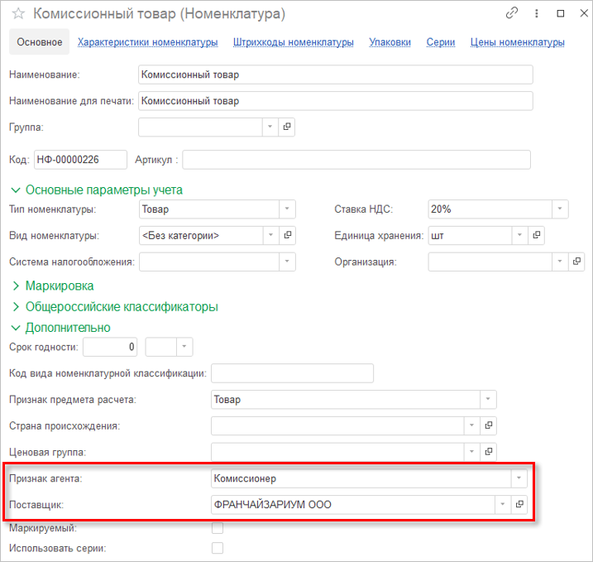Open Страна происхождения item with open icon
This screenshot has width=593, height=562.
click(x=488, y=425)
